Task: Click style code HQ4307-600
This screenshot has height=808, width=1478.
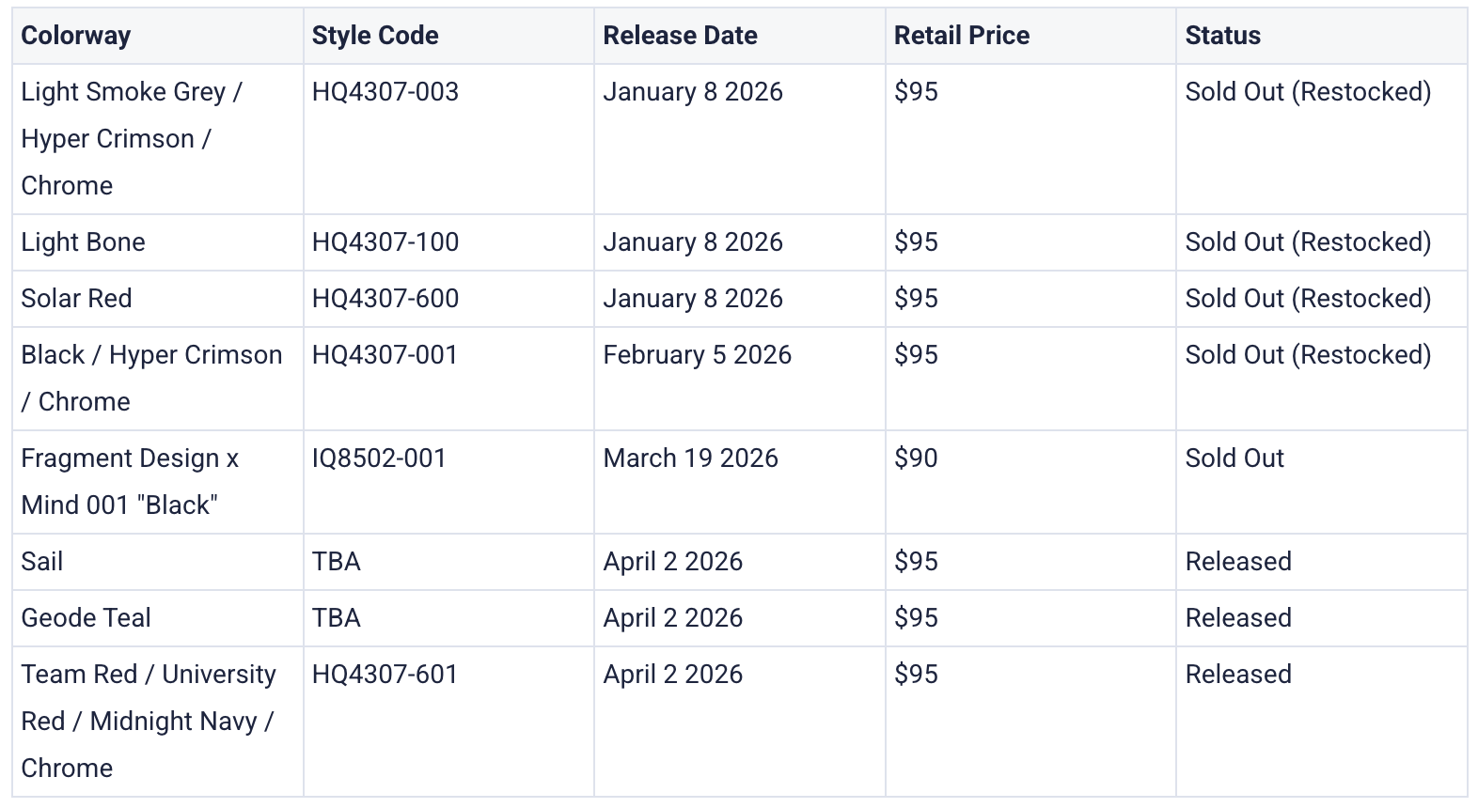Action: click(x=385, y=299)
